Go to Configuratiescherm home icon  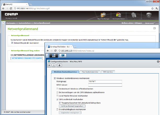coord(59,65)
